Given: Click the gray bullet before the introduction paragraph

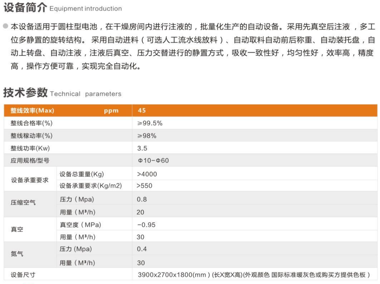Looking at the screenshot, I should pyautogui.click(x=6, y=27).
